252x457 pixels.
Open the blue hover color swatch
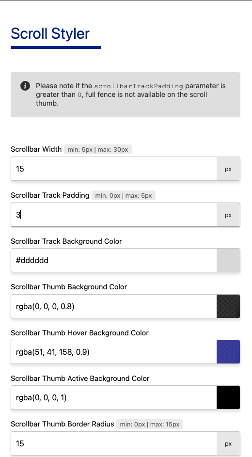[x=228, y=352]
